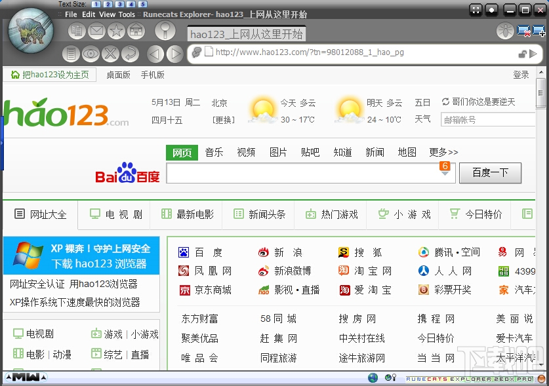The height and width of the screenshot is (386, 549).
Task: Click the 邮箱帐号 input field
Action: 488,120
